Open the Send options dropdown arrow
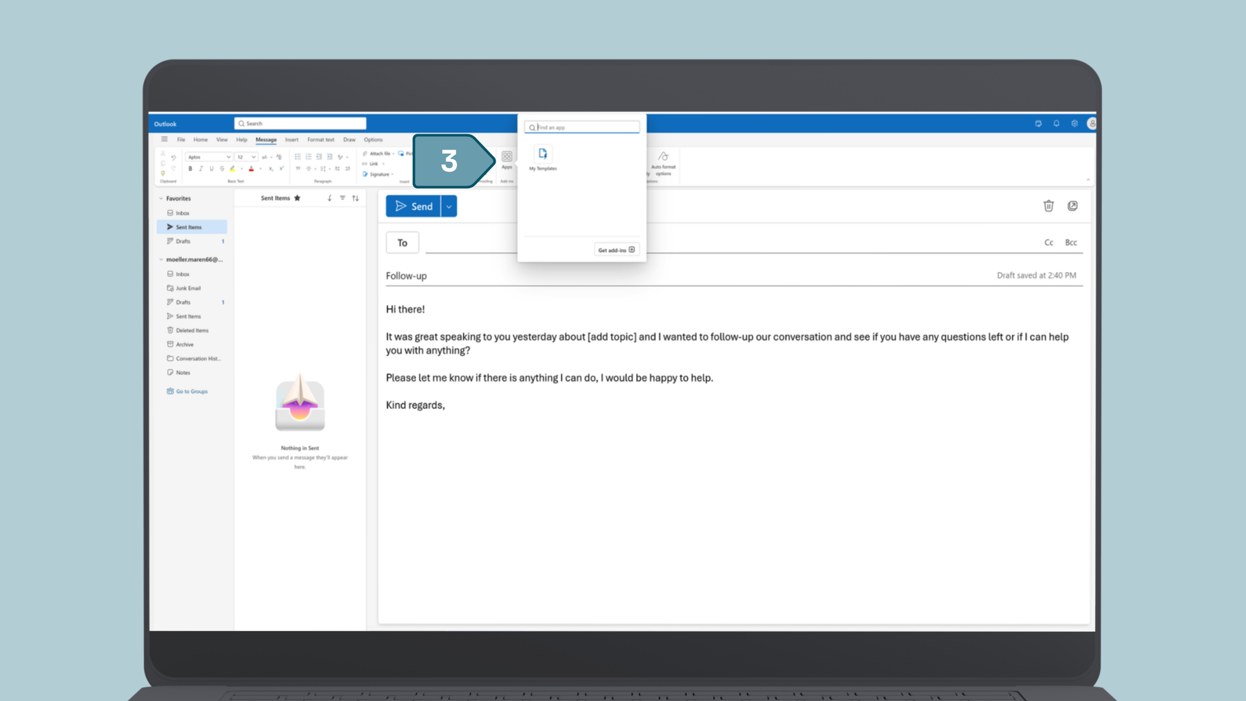 449,206
